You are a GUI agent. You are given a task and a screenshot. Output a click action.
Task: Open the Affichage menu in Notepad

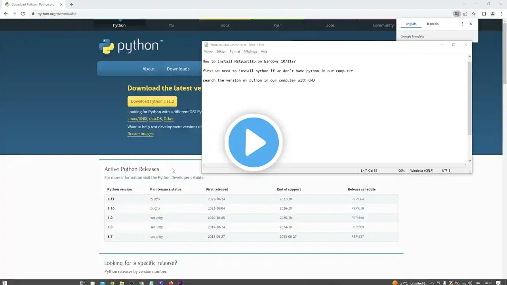(x=250, y=51)
